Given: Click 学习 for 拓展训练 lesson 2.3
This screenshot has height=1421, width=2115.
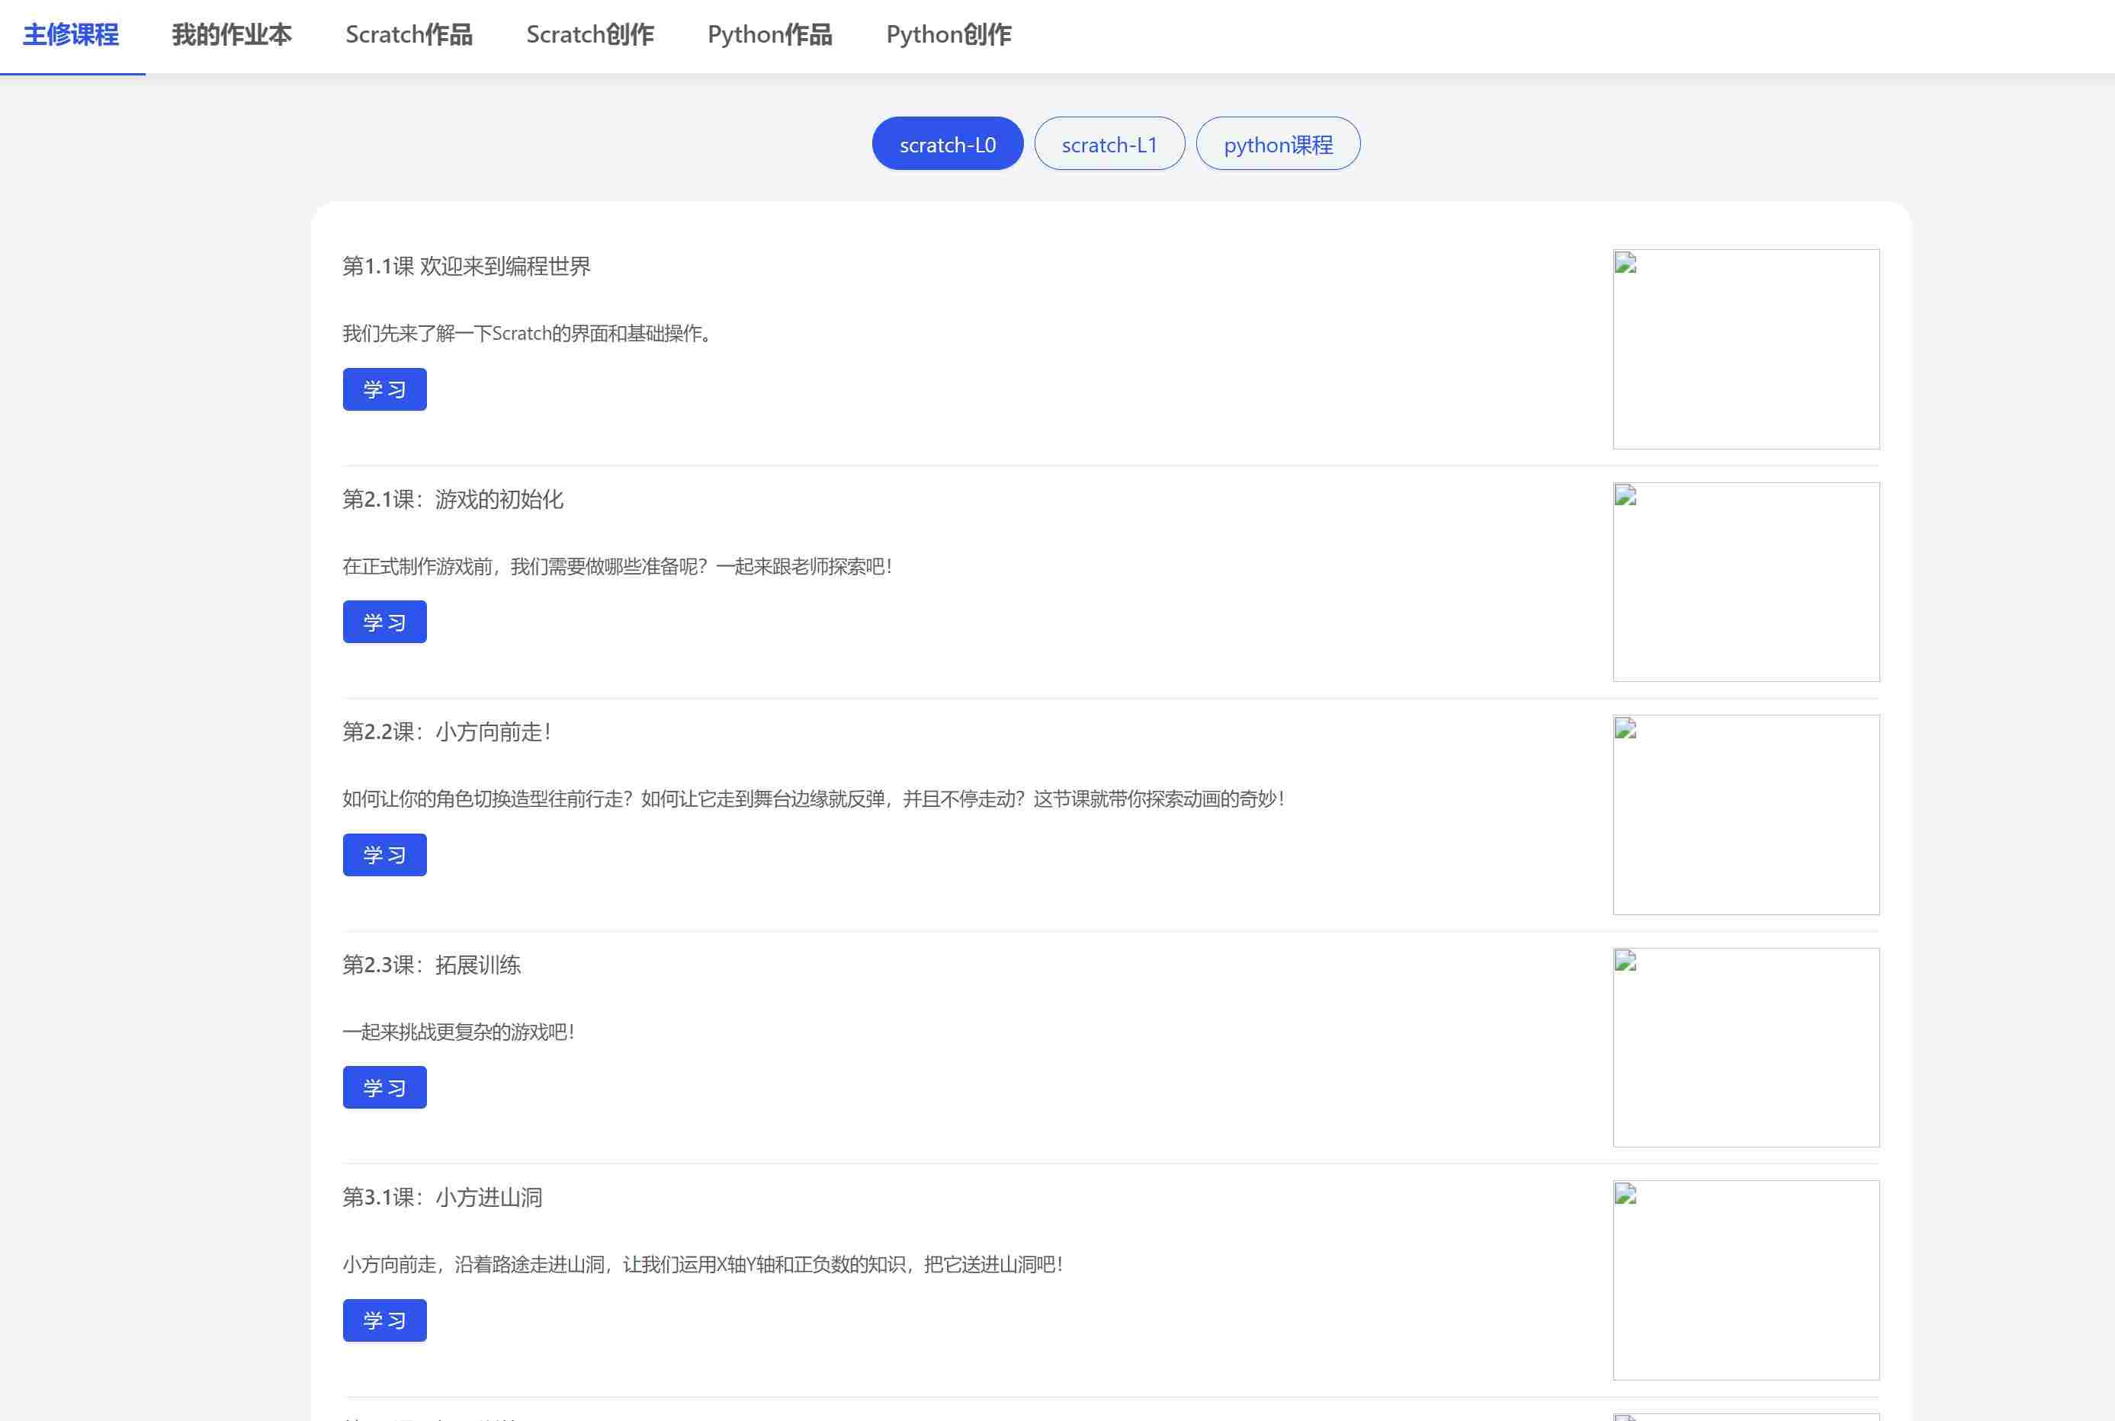Looking at the screenshot, I should click(384, 1087).
